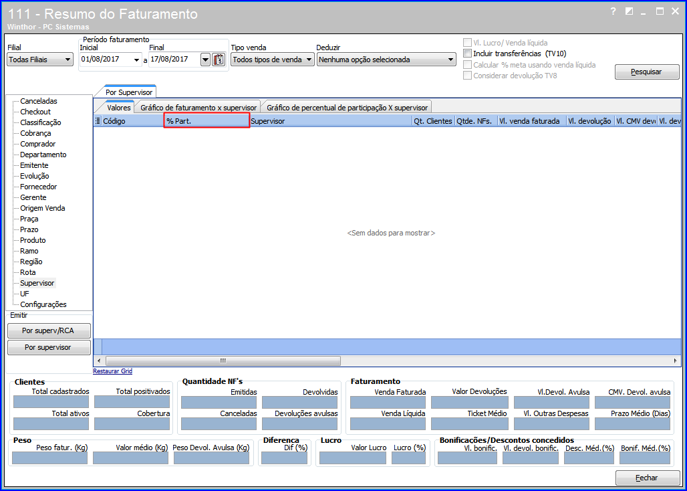Click the Vl. venda faturada column header

pyautogui.click(x=532, y=122)
